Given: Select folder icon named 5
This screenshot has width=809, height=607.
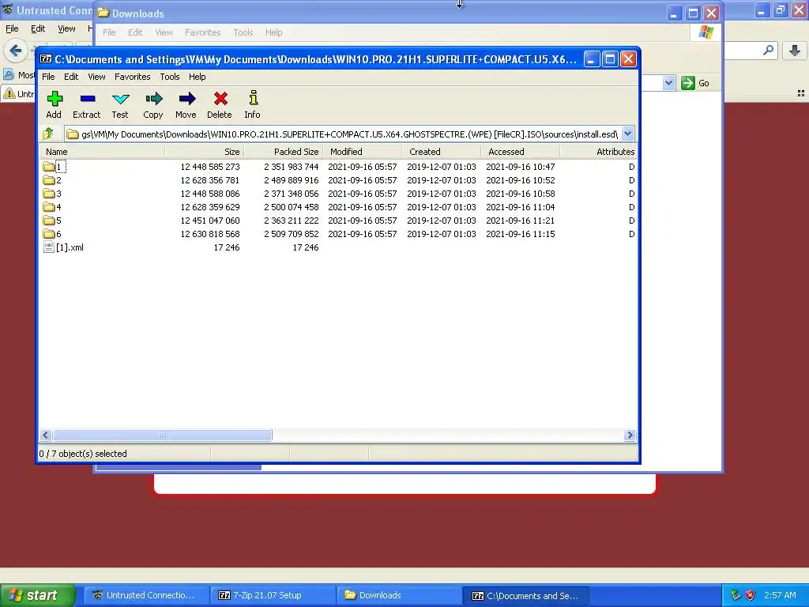Looking at the screenshot, I should pos(49,221).
